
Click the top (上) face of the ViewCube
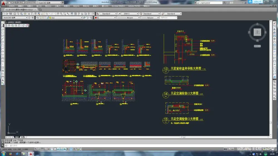coord(258,32)
